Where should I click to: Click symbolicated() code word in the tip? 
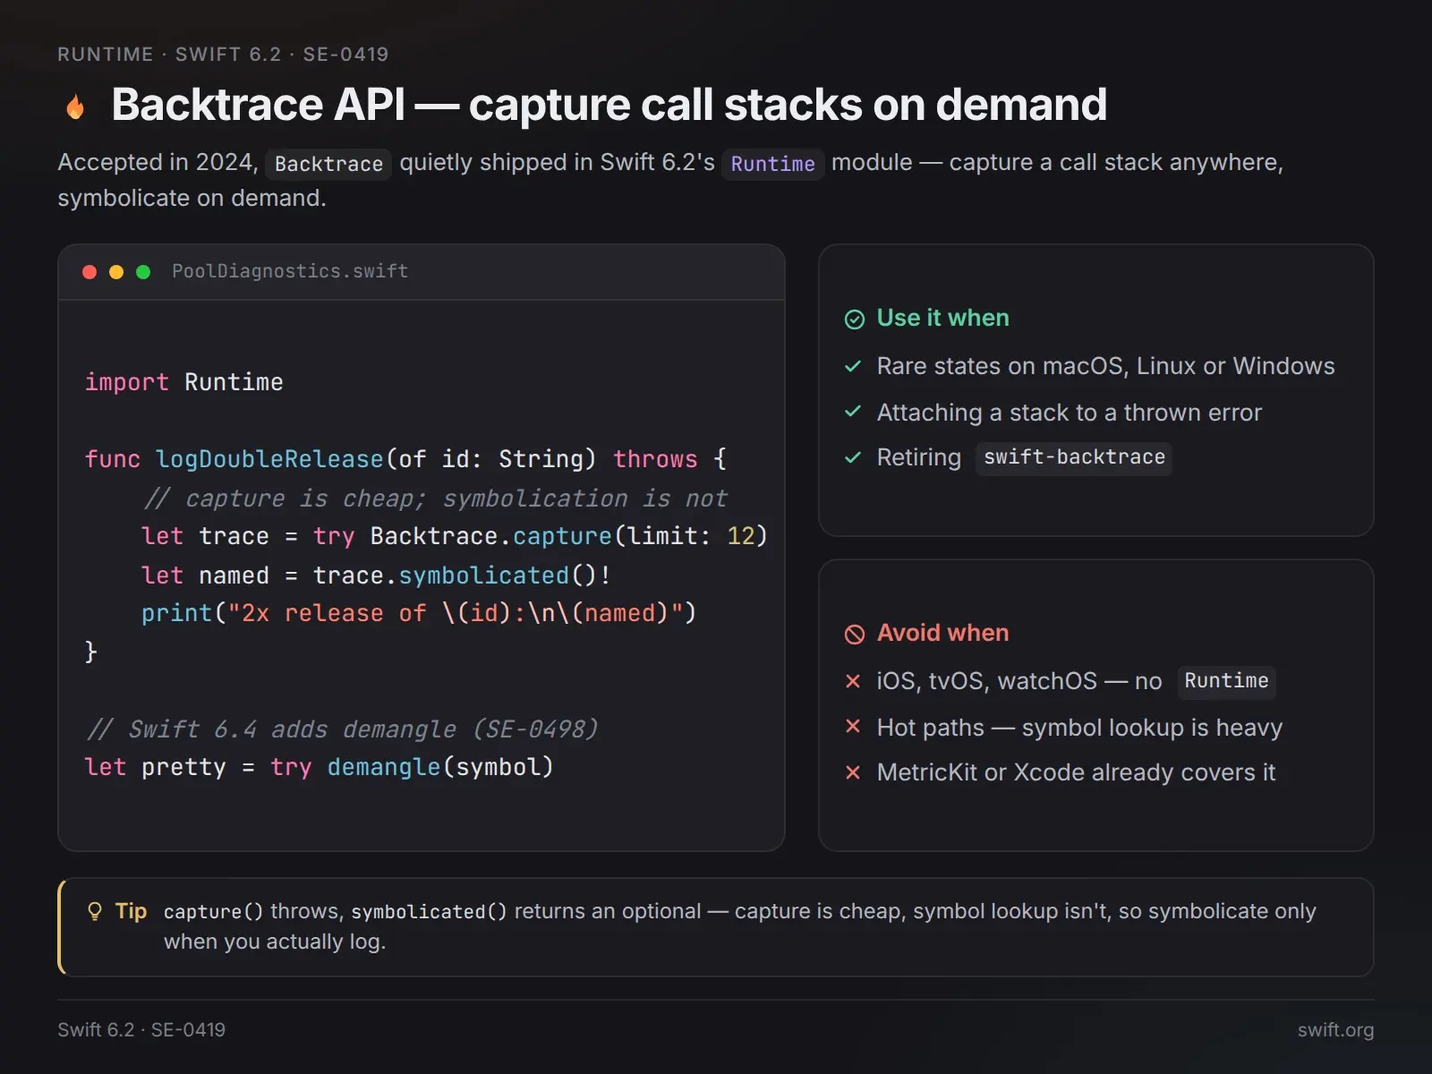coord(429,911)
